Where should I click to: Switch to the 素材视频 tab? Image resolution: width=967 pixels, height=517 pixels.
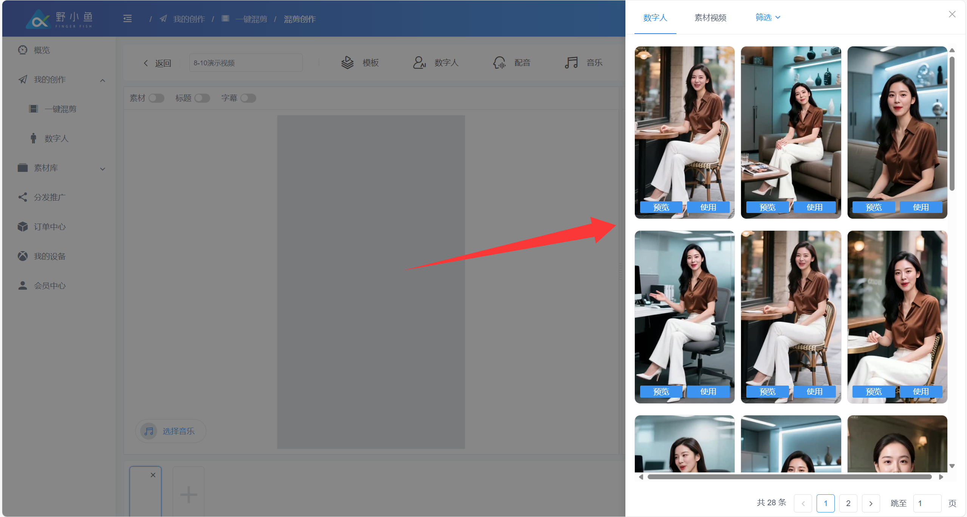tap(710, 18)
